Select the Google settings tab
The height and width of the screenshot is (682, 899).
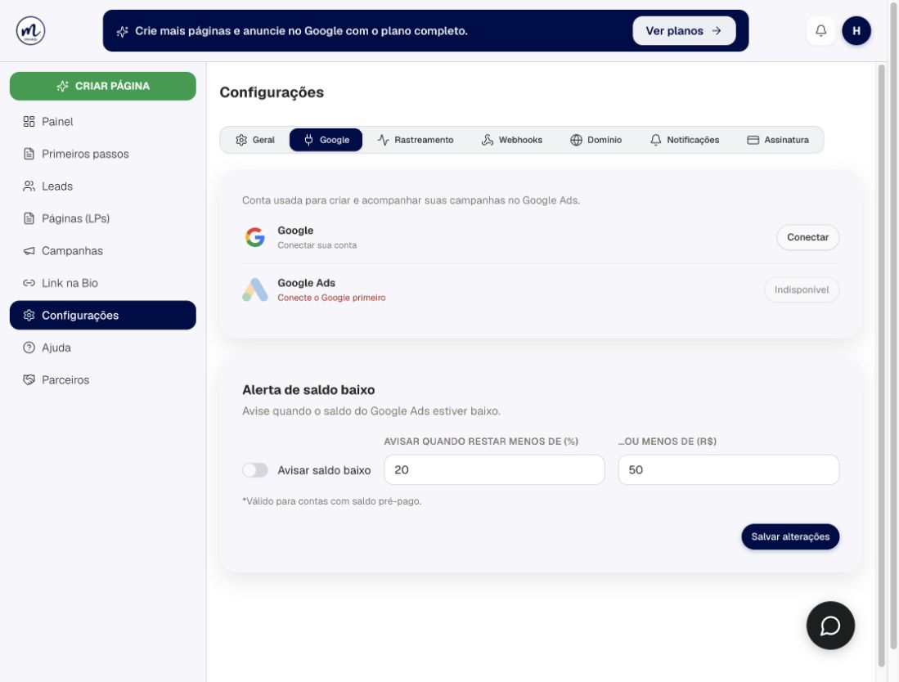click(326, 140)
